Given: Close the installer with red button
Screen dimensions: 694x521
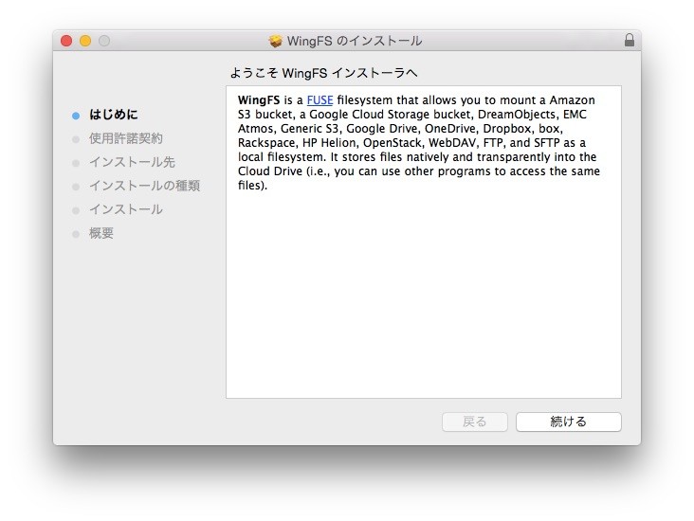Looking at the screenshot, I should tap(66, 41).
